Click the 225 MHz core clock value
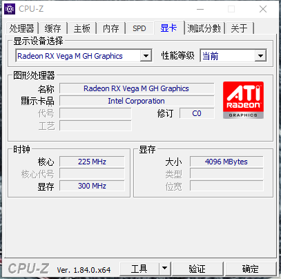This screenshot has width=281, height=279. [x=92, y=162]
